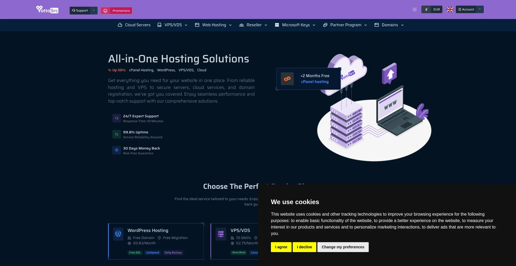This screenshot has width=516, height=266.
Task: Expand the Partner Program menu chevron
Action: tap(365, 25)
